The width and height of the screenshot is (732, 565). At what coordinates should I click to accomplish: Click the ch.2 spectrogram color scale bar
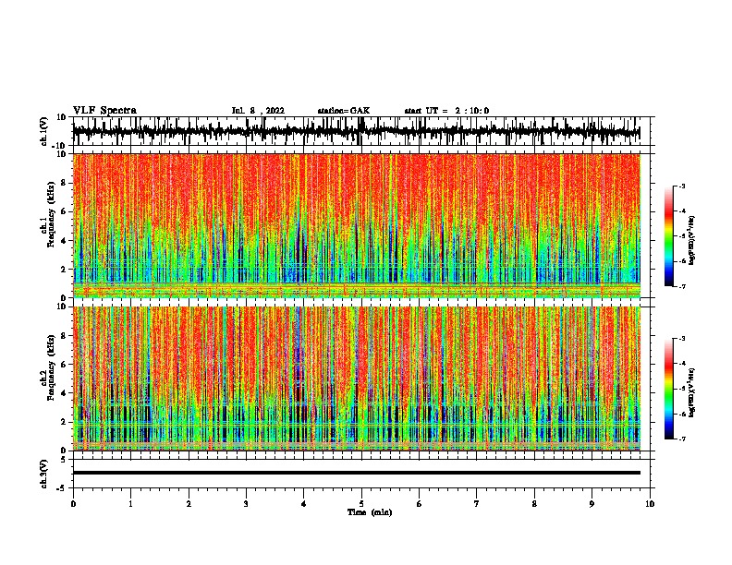[669, 389]
